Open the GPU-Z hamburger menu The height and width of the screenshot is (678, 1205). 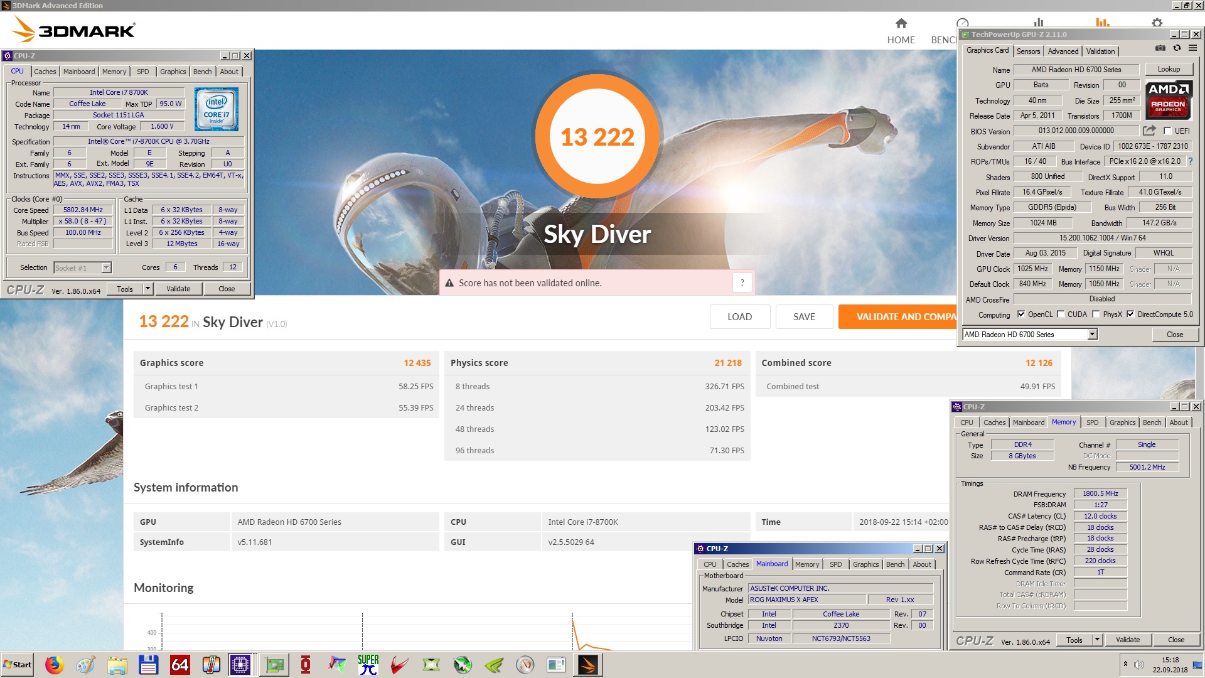(1192, 48)
